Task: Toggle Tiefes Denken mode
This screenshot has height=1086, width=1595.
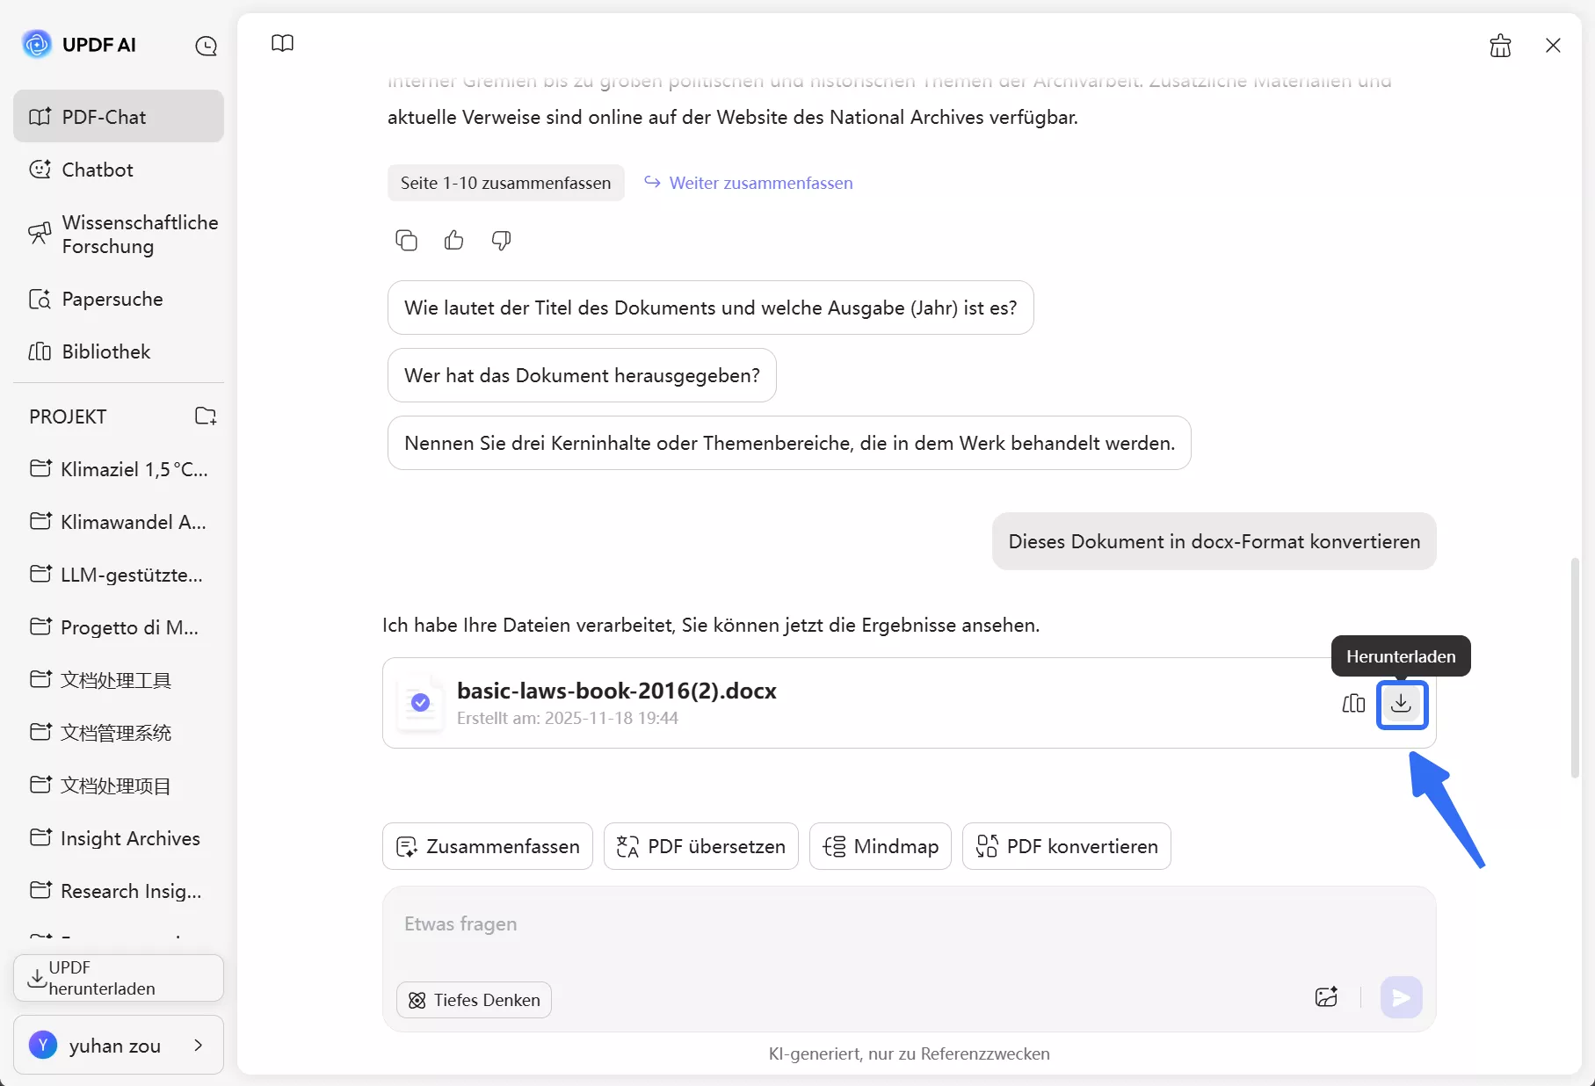Action: click(475, 1000)
